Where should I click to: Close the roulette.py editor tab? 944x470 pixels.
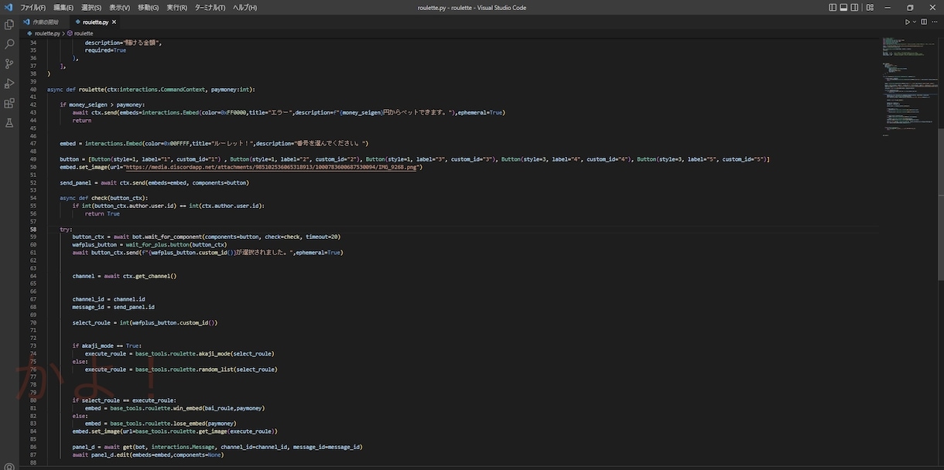tap(115, 22)
